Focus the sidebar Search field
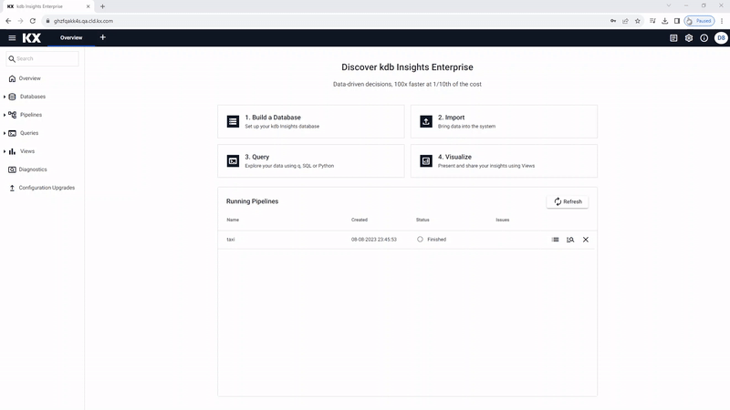 [x=42, y=58]
